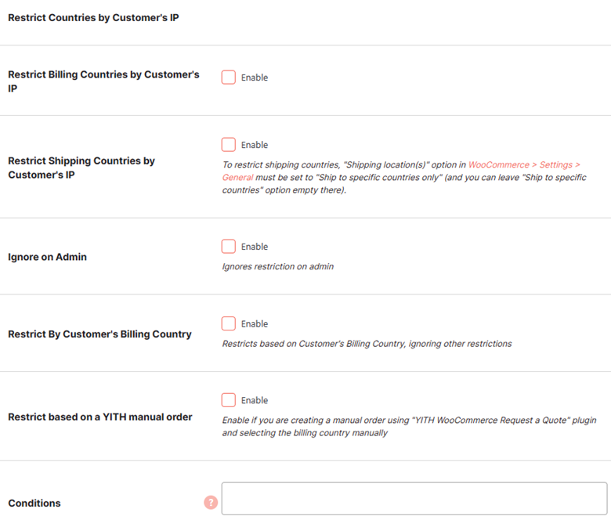Click the Conditions setting label

[x=34, y=504]
